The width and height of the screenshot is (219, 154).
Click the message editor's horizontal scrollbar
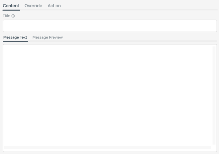(108, 148)
